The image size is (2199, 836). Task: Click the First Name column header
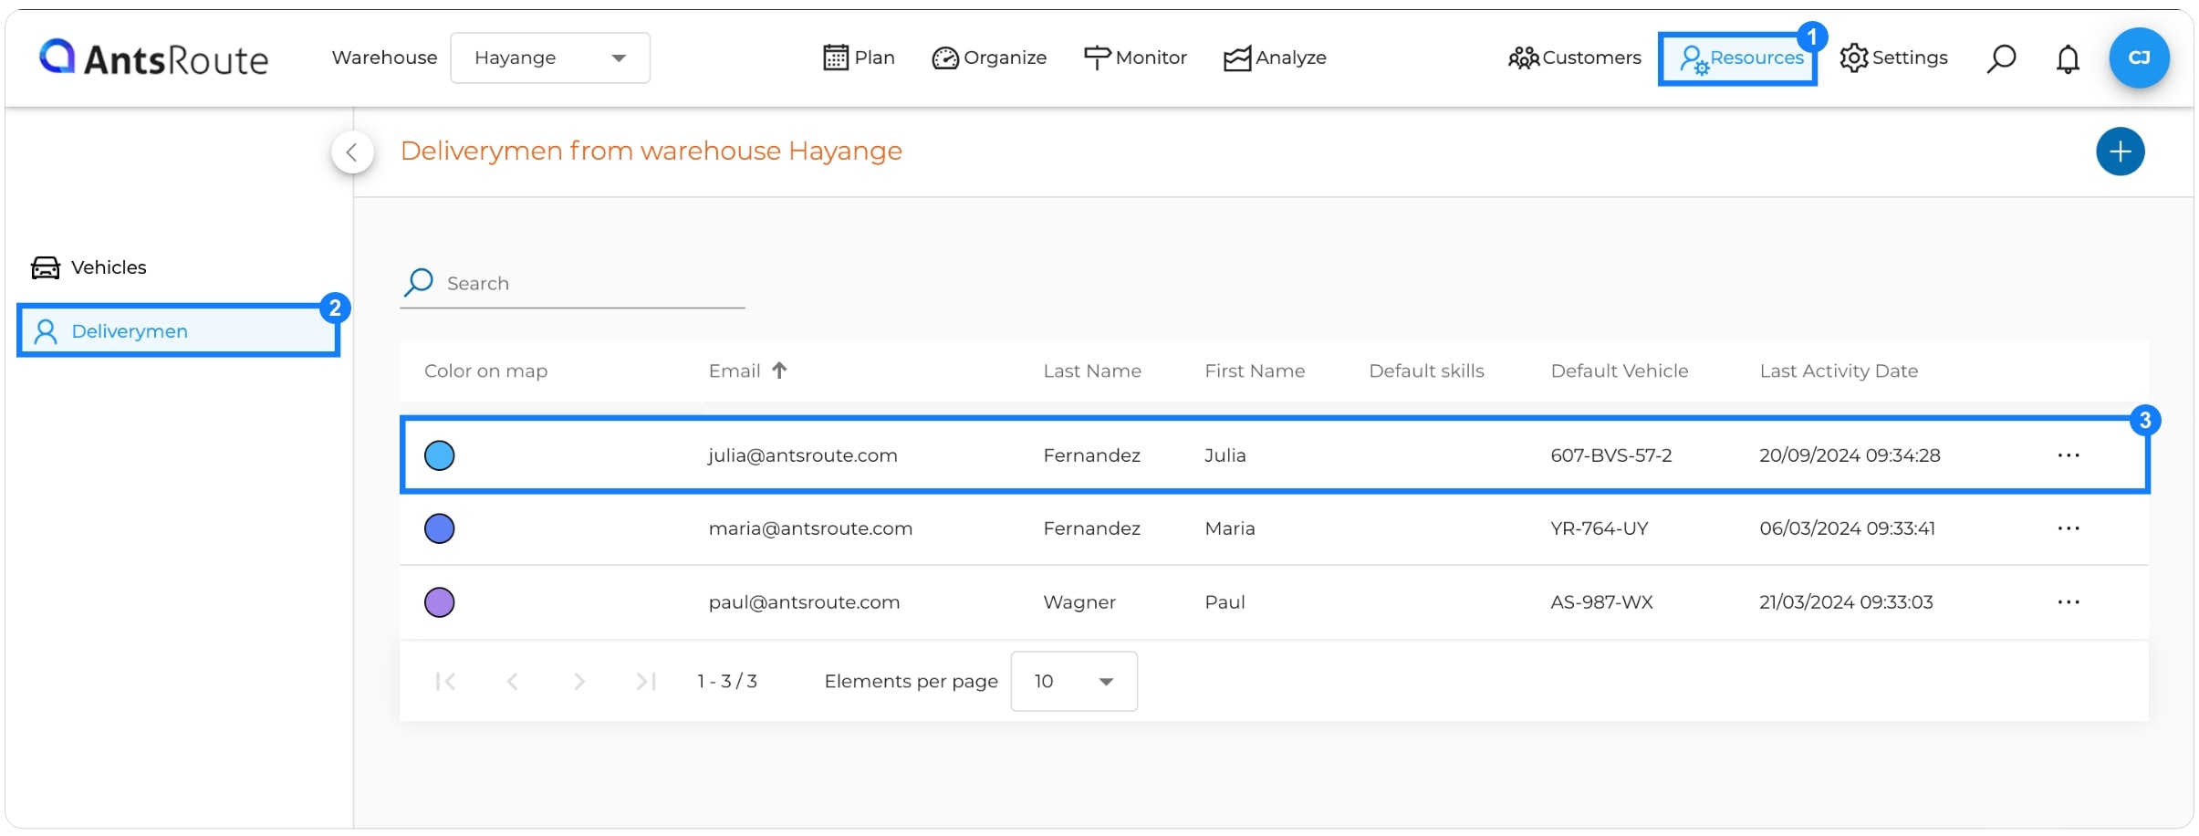click(x=1255, y=371)
